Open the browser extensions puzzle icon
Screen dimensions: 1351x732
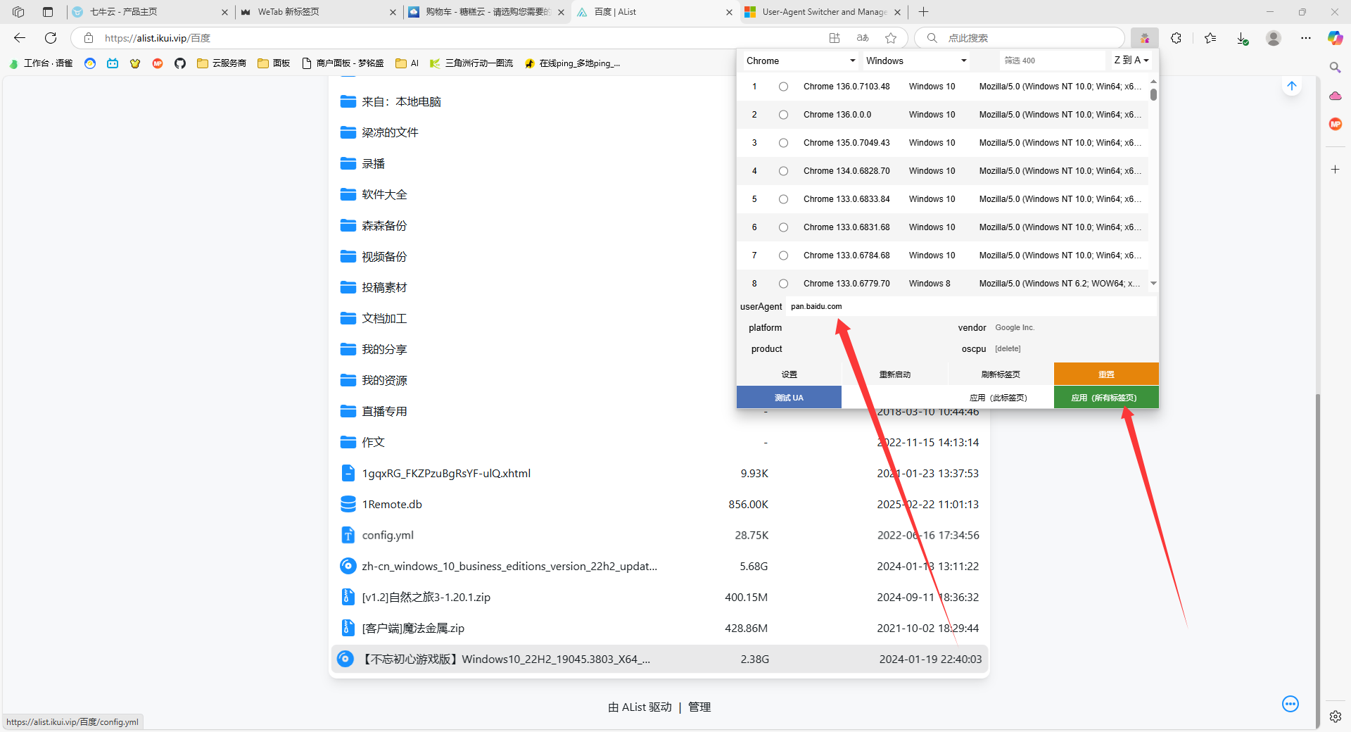[x=1176, y=38]
